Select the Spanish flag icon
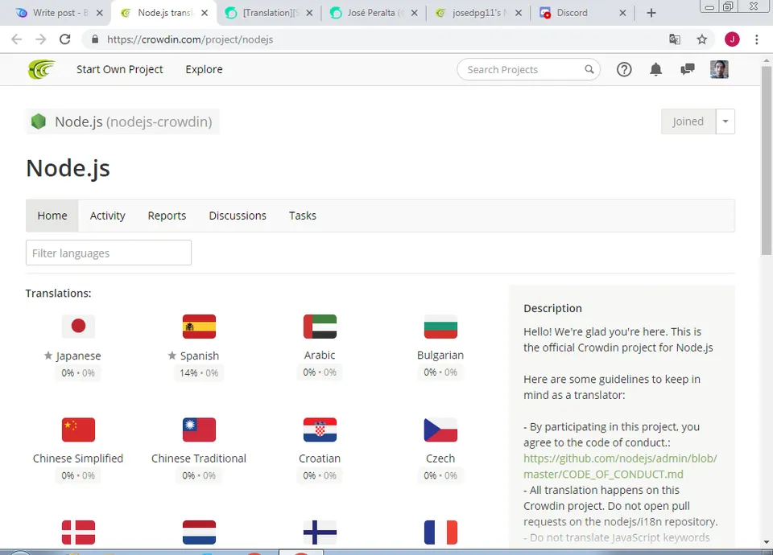 199,326
